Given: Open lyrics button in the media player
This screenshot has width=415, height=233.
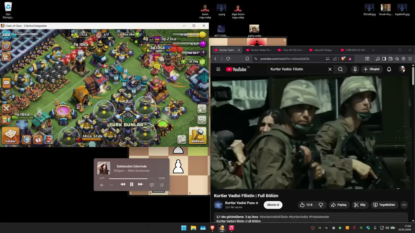Looking at the screenshot, I should pos(152,185).
